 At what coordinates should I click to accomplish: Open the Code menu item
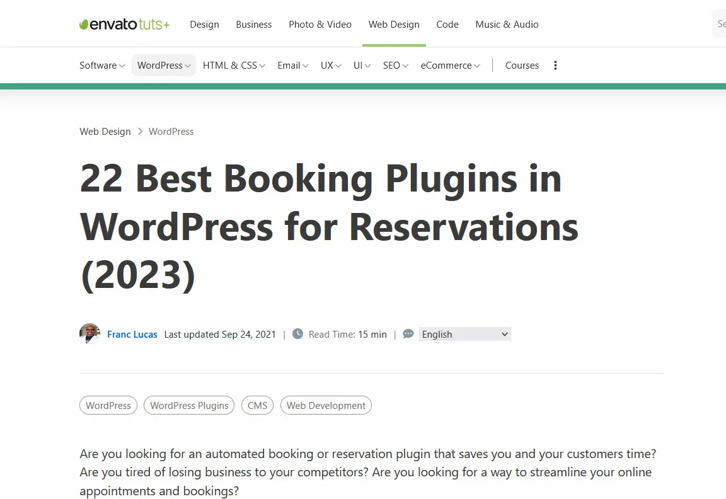(447, 24)
